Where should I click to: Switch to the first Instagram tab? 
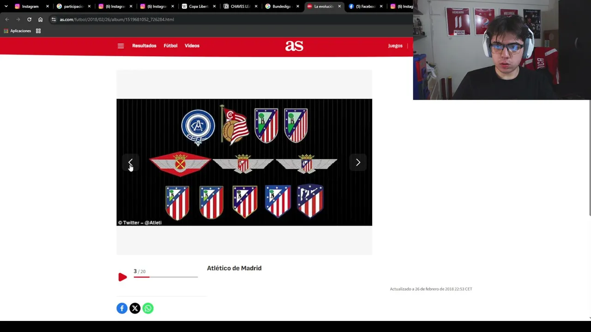(30, 6)
